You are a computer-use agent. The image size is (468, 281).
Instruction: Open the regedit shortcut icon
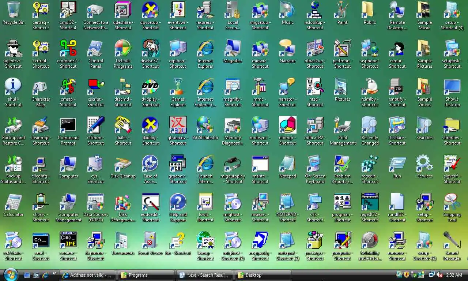point(370,170)
